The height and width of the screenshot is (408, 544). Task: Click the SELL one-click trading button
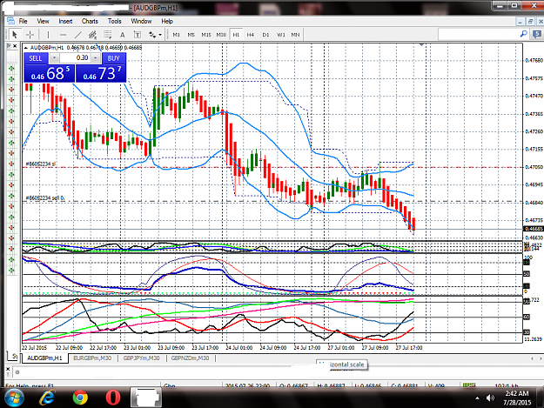point(36,58)
